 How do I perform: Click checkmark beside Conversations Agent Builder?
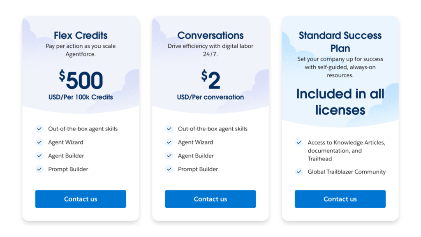pos(169,156)
